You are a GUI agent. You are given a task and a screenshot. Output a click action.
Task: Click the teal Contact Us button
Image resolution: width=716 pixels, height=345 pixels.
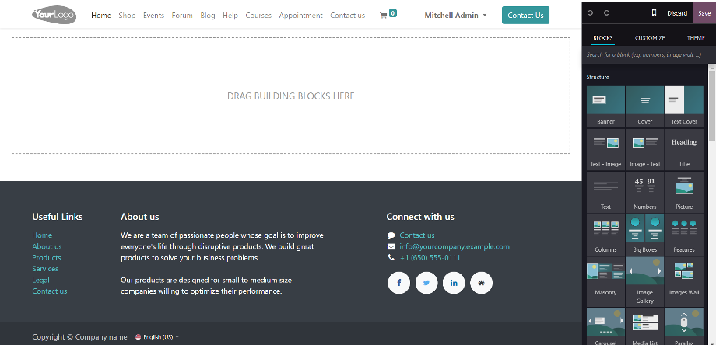click(x=525, y=15)
